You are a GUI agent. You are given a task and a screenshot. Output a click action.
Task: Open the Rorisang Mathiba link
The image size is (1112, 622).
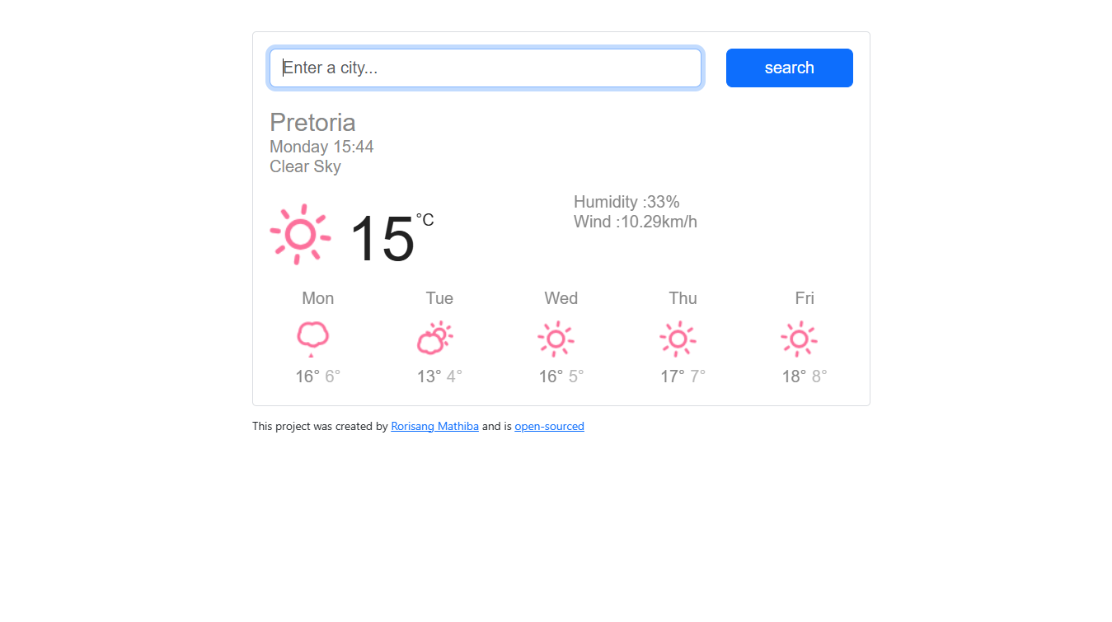[434, 427]
